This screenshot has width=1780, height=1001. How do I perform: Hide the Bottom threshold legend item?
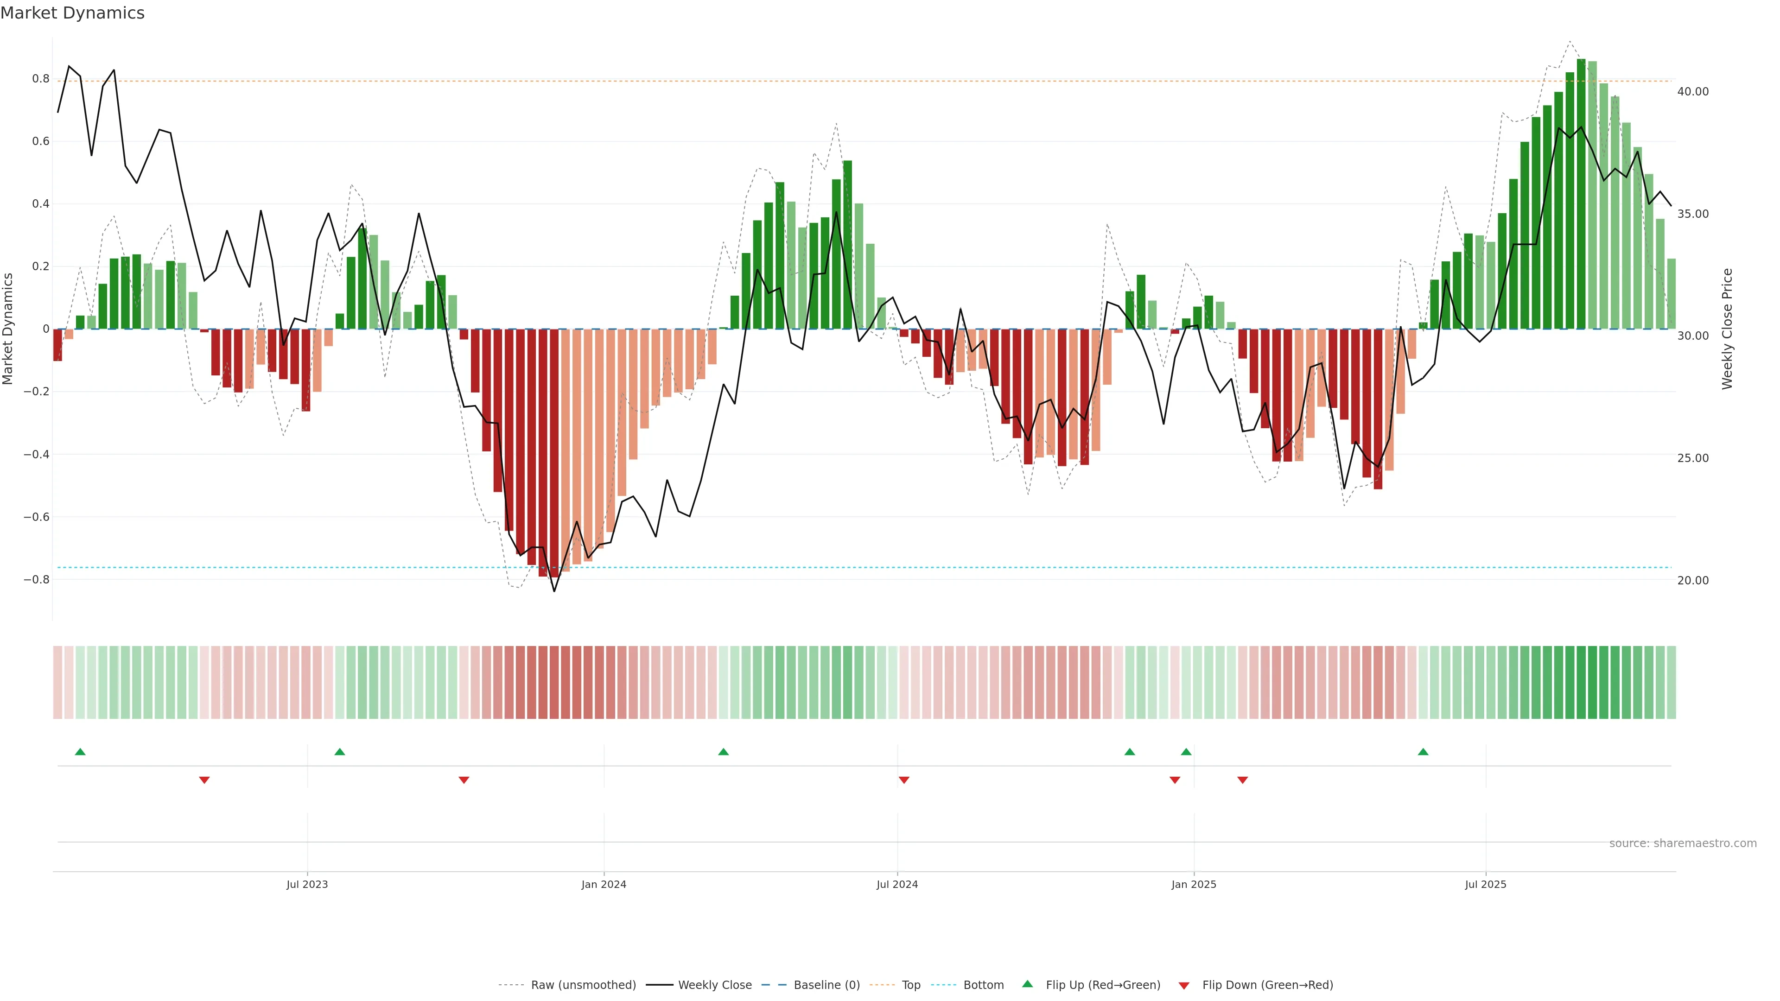coord(983,985)
